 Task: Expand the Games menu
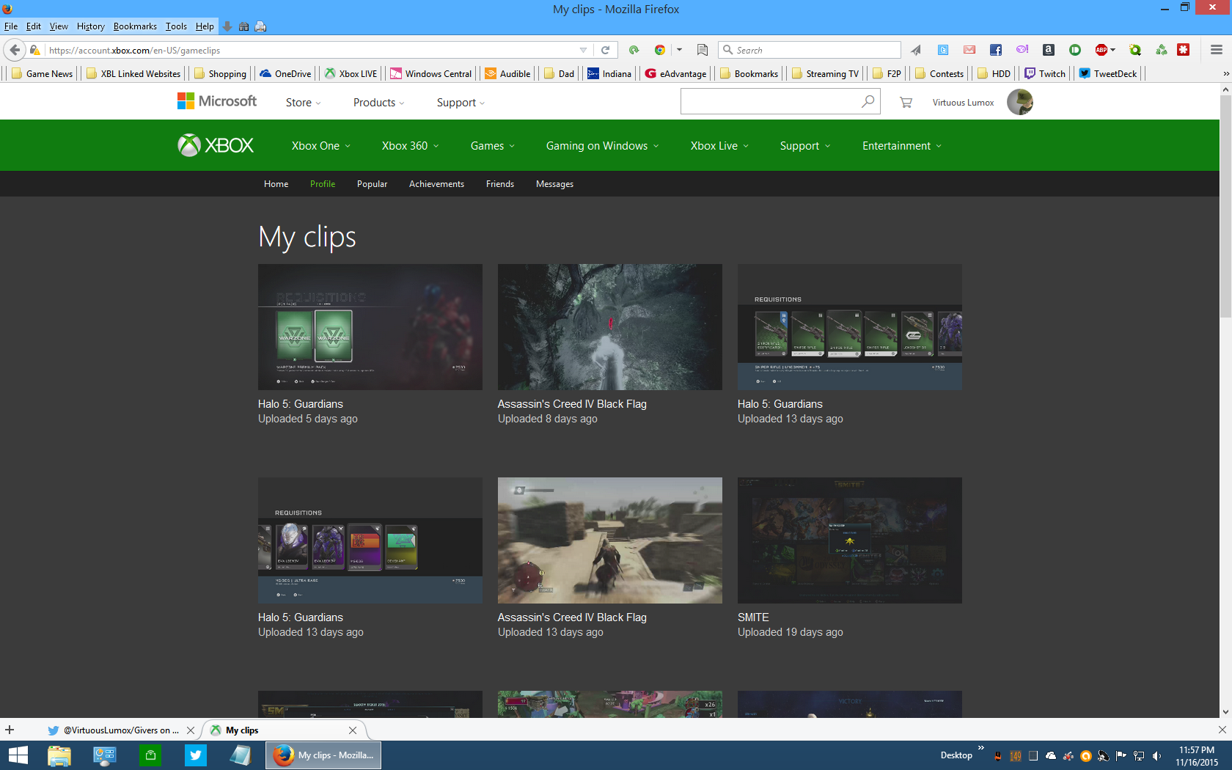[x=493, y=146]
